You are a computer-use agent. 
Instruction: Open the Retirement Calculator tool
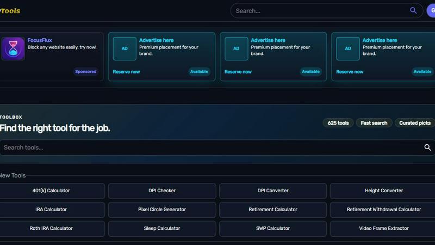273,210
